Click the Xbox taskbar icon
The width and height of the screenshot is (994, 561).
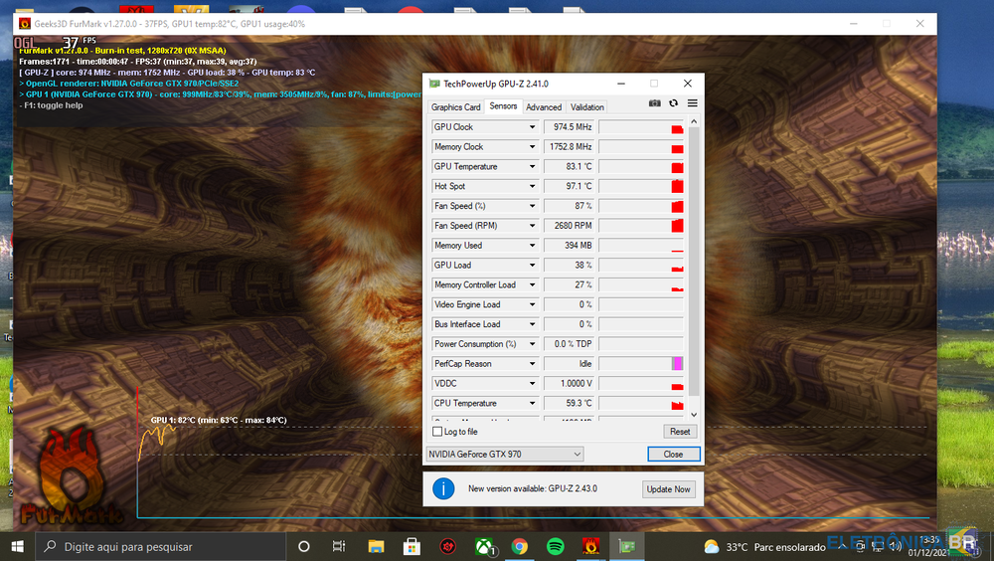click(x=484, y=546)
